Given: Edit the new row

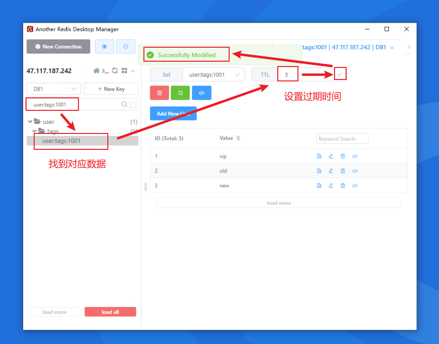Looking at the screenshot, I should 331,185.
